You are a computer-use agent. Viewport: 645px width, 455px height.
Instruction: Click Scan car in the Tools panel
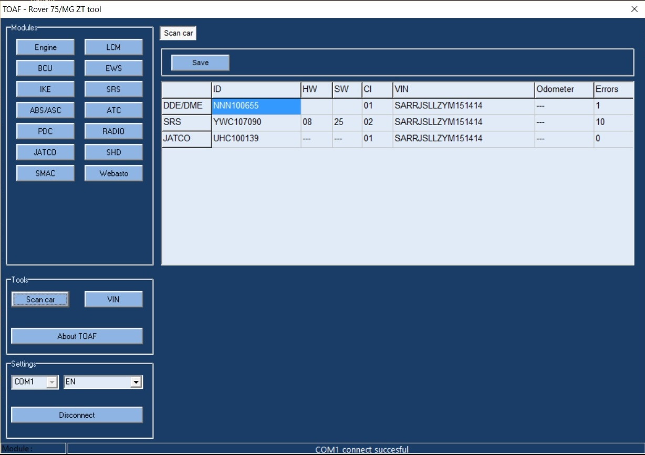tap(40, 299)
